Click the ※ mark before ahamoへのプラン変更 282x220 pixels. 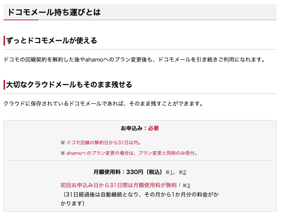click(x=62, y=153)
